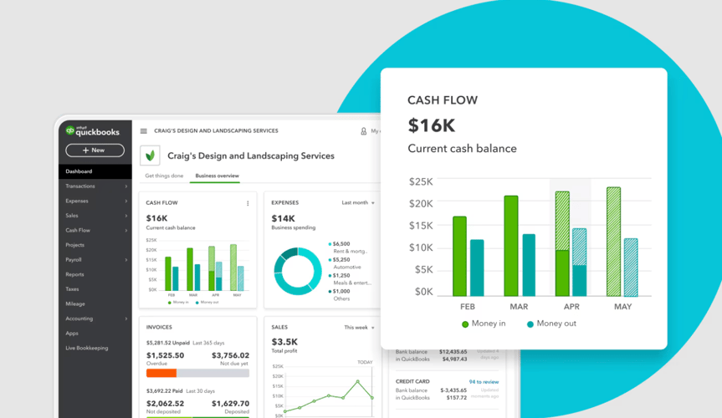
Task: Expand the Sales submenu chevron
Action: point(126,216)
